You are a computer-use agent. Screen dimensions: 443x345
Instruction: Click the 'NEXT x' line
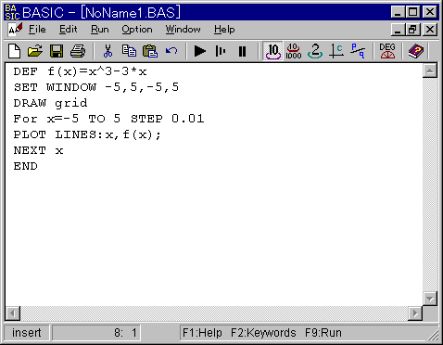38,150
